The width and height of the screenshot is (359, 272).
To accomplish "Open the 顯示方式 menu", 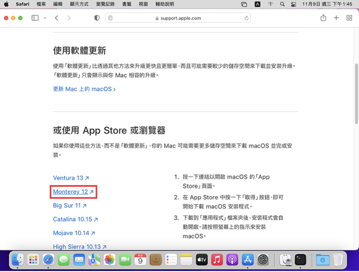I will coord(79,4).
